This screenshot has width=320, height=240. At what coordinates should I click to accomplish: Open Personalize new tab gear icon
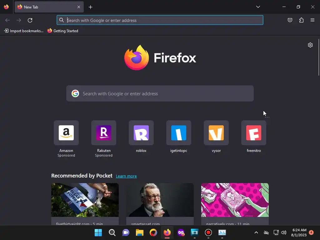[310, 45]
